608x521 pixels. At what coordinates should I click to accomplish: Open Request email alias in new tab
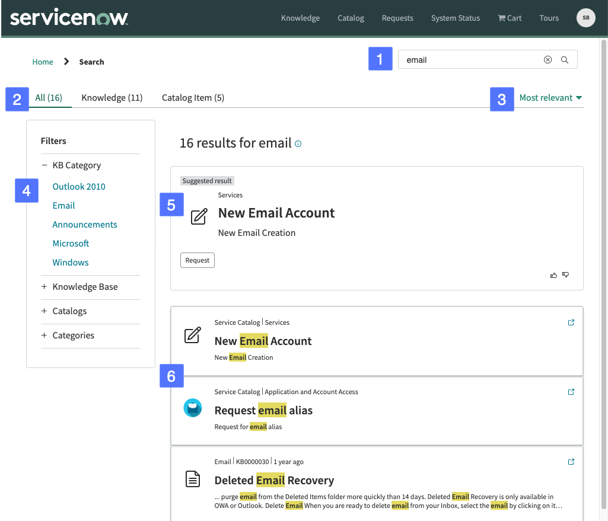571,392
